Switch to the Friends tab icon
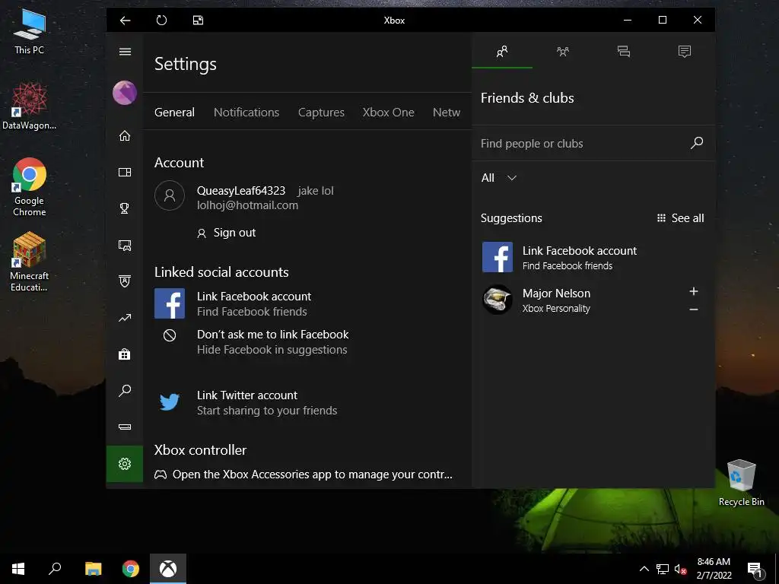 pos(502,51)
